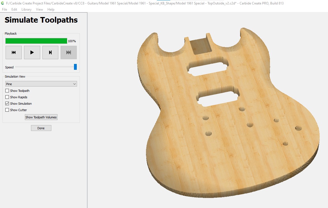The height and width of the screenshot is (208, 328).
Task: Open the Library menu
Action: [26, 9]
